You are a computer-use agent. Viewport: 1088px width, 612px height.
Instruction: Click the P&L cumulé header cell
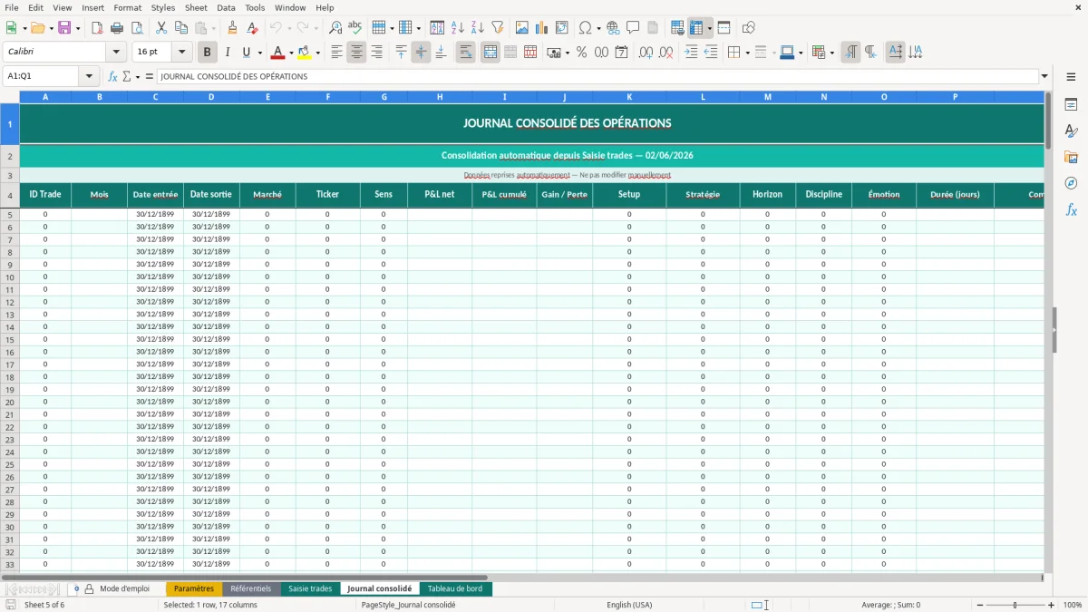pyautogui.click(x=504, y=195)
